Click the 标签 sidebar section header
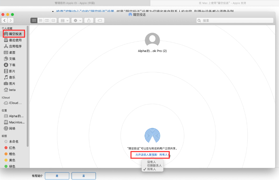This screenshot has width=279, height=180. coord(4,136)
